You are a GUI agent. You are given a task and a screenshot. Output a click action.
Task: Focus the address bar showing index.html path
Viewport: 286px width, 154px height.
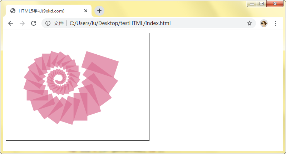pyautogui.click(x=143, y=23)
